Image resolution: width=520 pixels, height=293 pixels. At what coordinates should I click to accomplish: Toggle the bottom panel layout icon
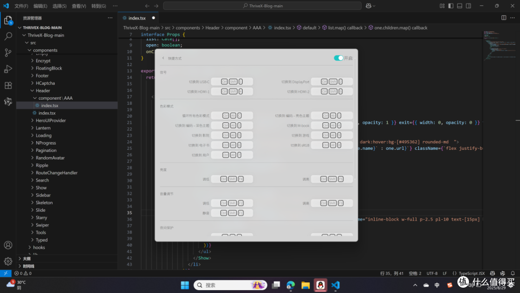pyautogui.click(x=460, y=6)
